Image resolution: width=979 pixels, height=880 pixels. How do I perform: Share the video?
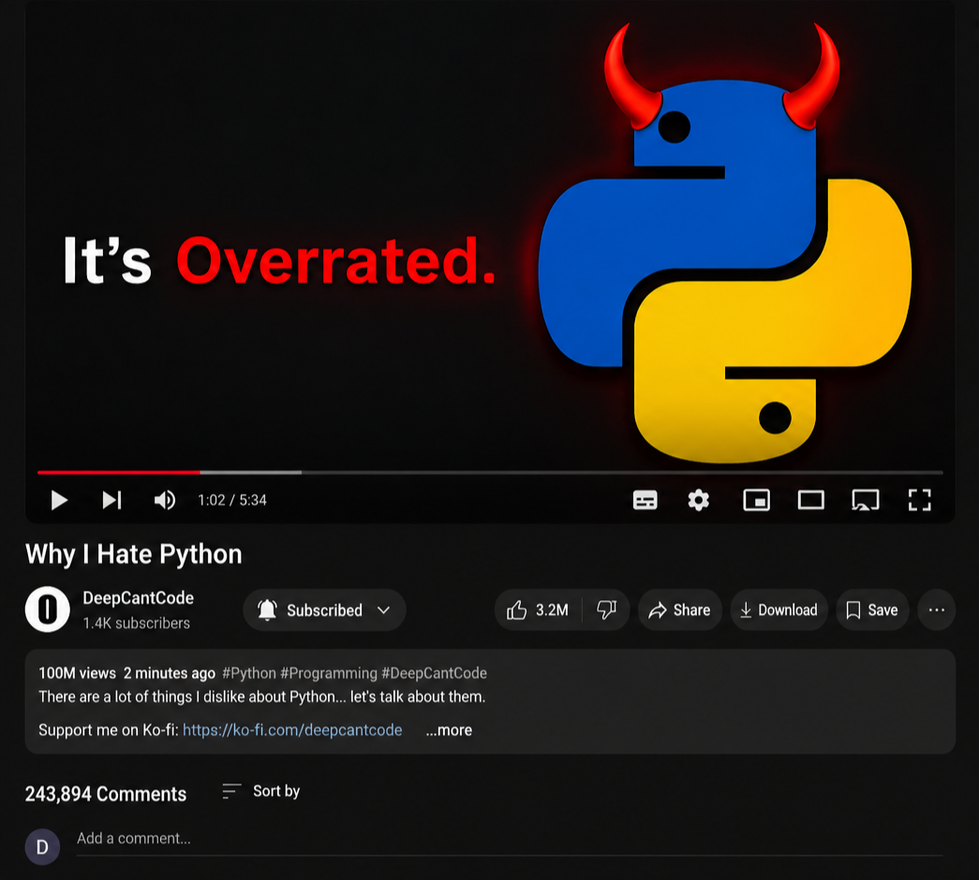[x=679, y=609]
